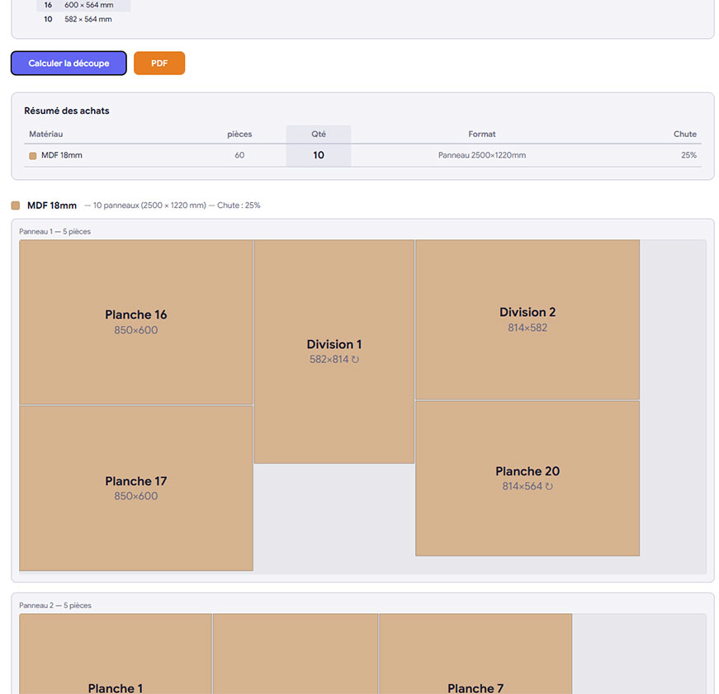Select the Division 2 piece

(527, 319)
